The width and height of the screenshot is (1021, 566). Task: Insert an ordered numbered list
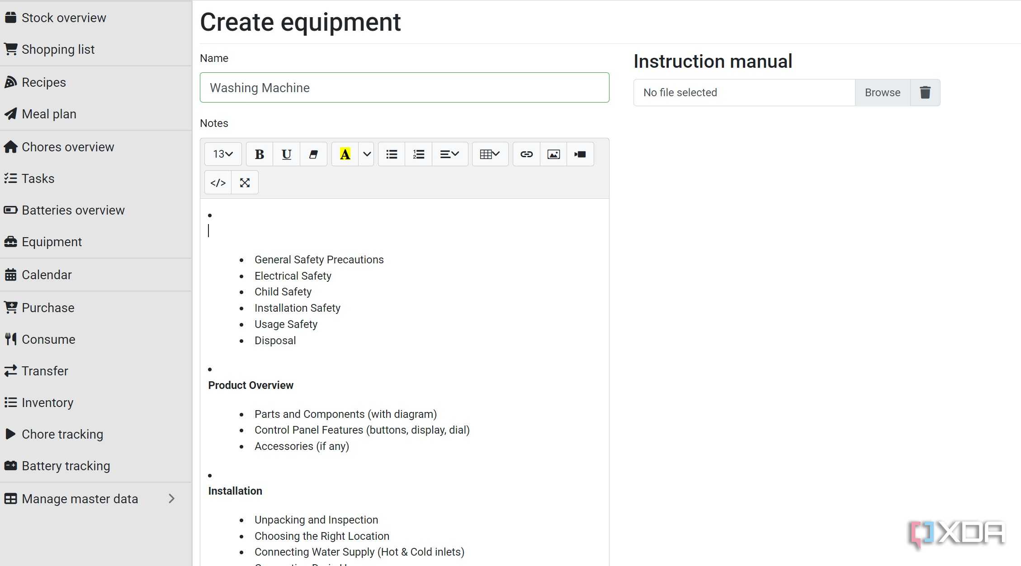pos(419,154)
